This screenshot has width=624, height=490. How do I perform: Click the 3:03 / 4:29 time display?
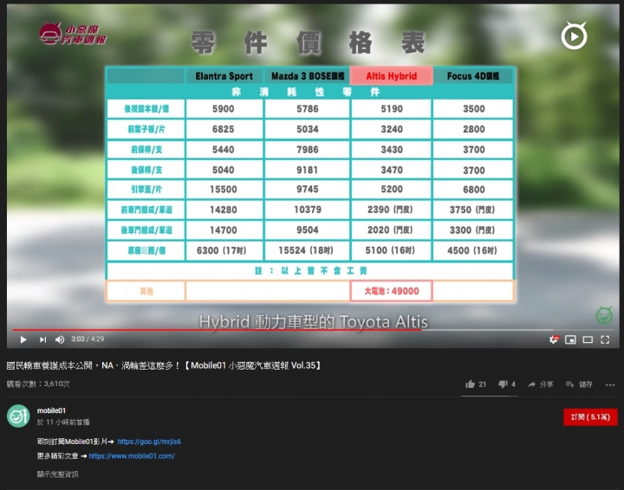coord(88,339)
